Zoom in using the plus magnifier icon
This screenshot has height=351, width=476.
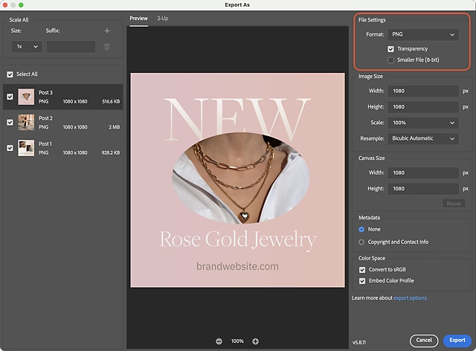pyautogui.click(x=255, y=341)
